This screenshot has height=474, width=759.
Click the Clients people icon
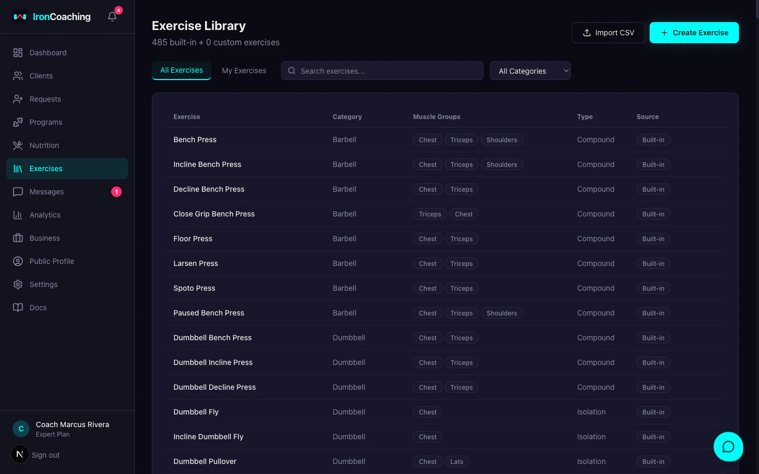(x=18, y=76)
